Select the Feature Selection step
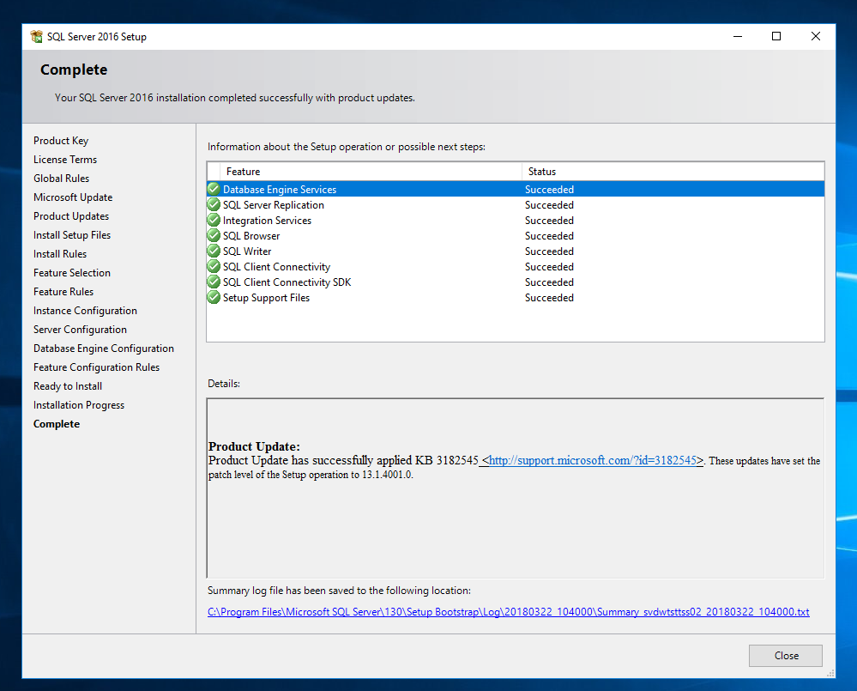 (x=71, y=272)
